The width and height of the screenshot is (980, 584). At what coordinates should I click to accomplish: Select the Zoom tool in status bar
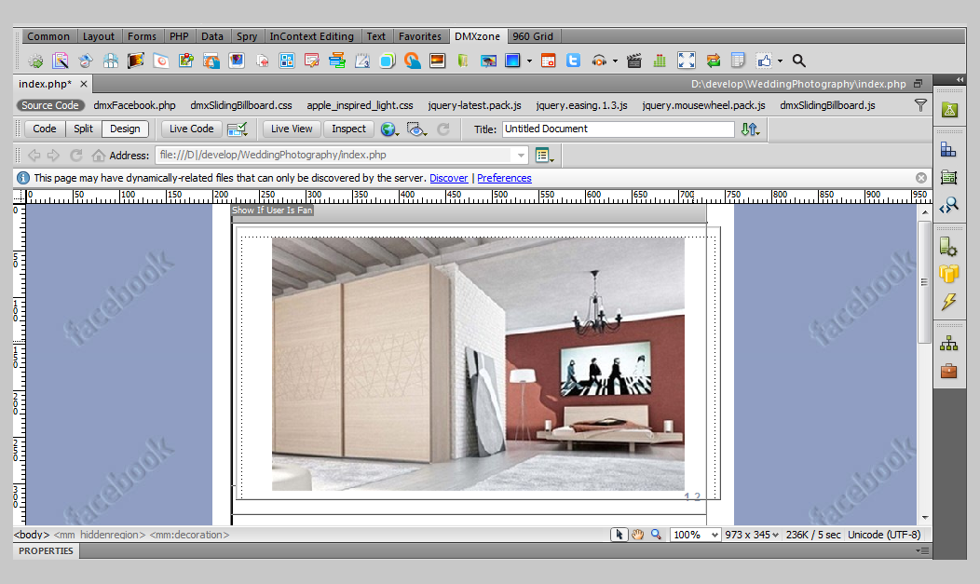coord(656,535)
